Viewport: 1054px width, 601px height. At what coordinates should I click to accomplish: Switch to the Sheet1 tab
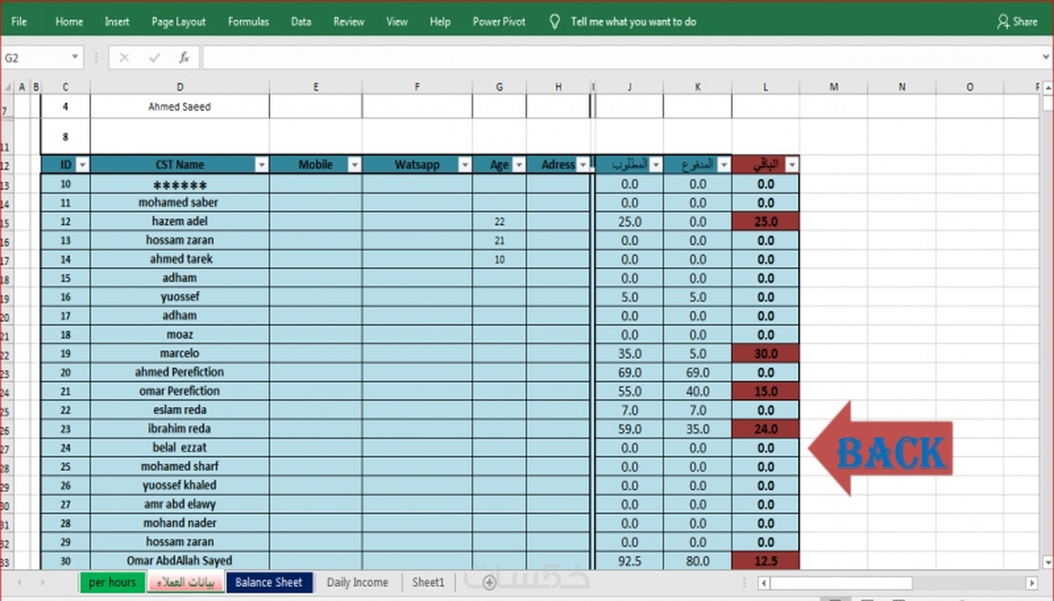(x=428, y=582)
